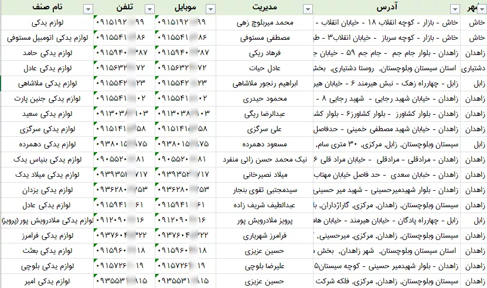Image resolution: width=487 pixels, height=288 pixels.
Task: Select the cell محمد میربلوچ زهی
Action: 265,23
